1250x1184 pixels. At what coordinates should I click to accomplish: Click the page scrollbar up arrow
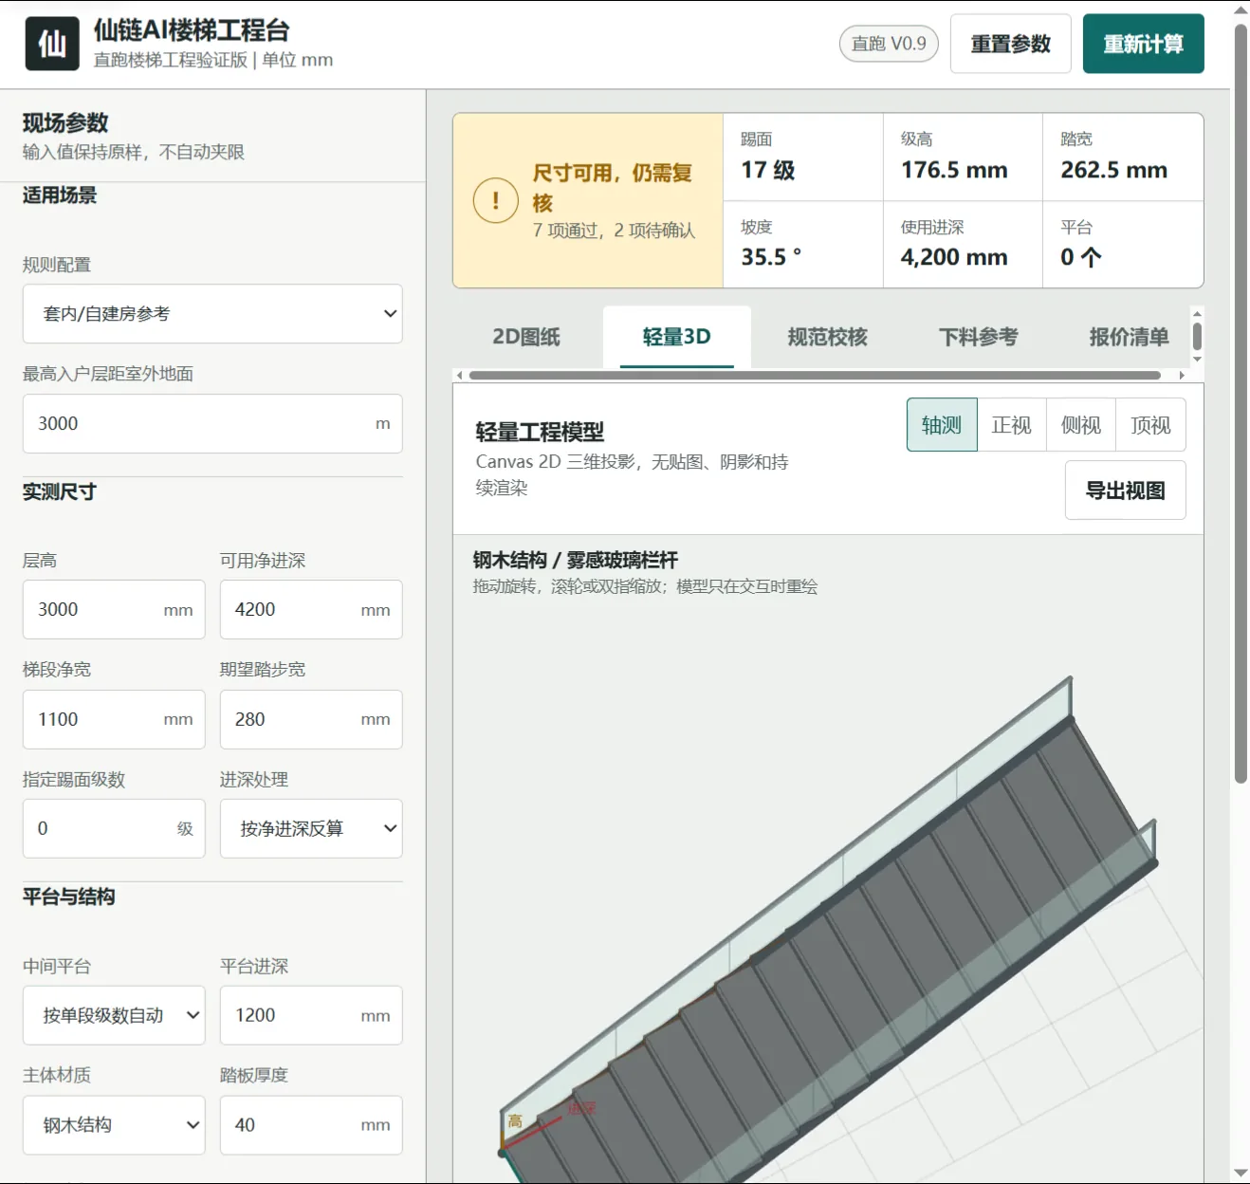tap(1241, 9)
